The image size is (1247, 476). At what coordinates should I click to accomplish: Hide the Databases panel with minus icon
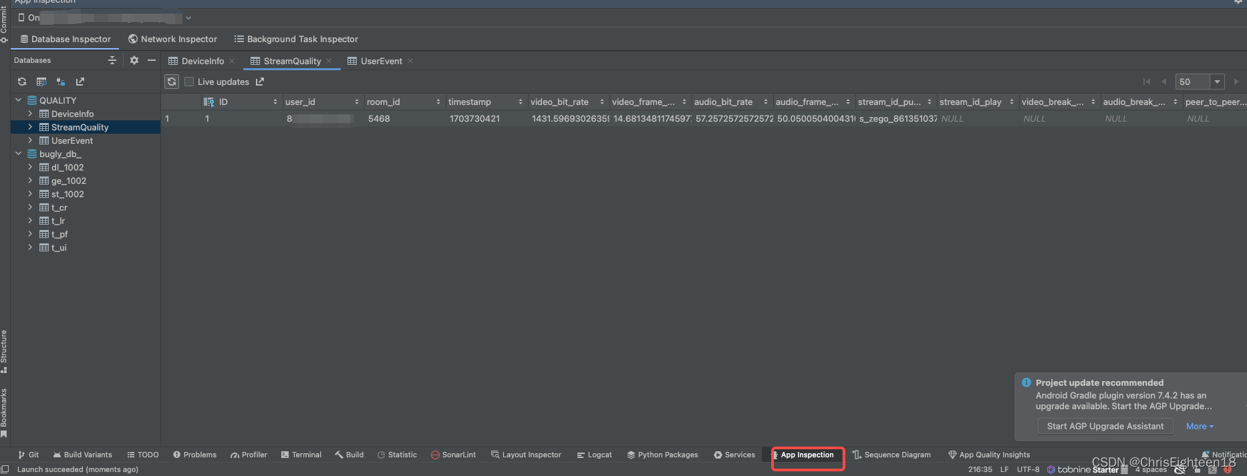pyautogui.click(x=152, y=60)
